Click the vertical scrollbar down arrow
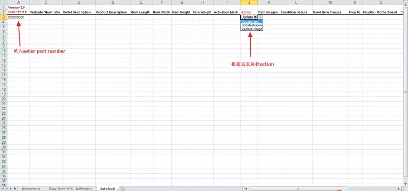 click(x=406, y=185)
